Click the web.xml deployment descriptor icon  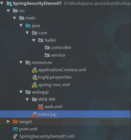(41, 107)
